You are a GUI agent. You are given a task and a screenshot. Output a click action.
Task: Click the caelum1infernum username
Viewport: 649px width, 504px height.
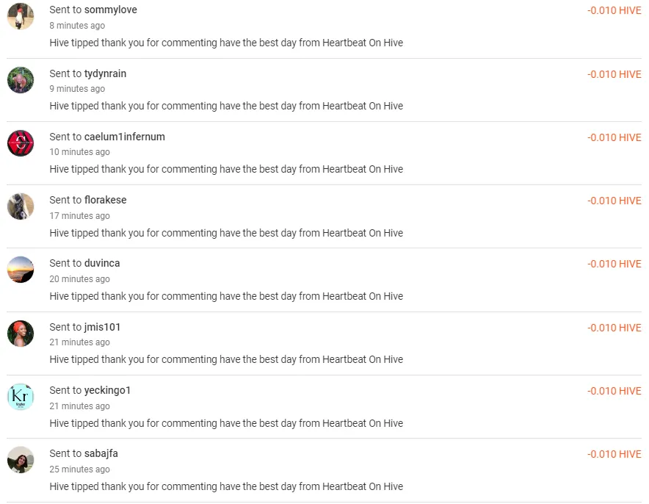click(x=125, y=137)
